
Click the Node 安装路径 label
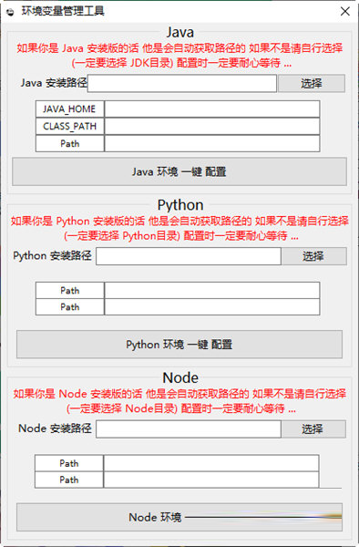click(55, 428)
